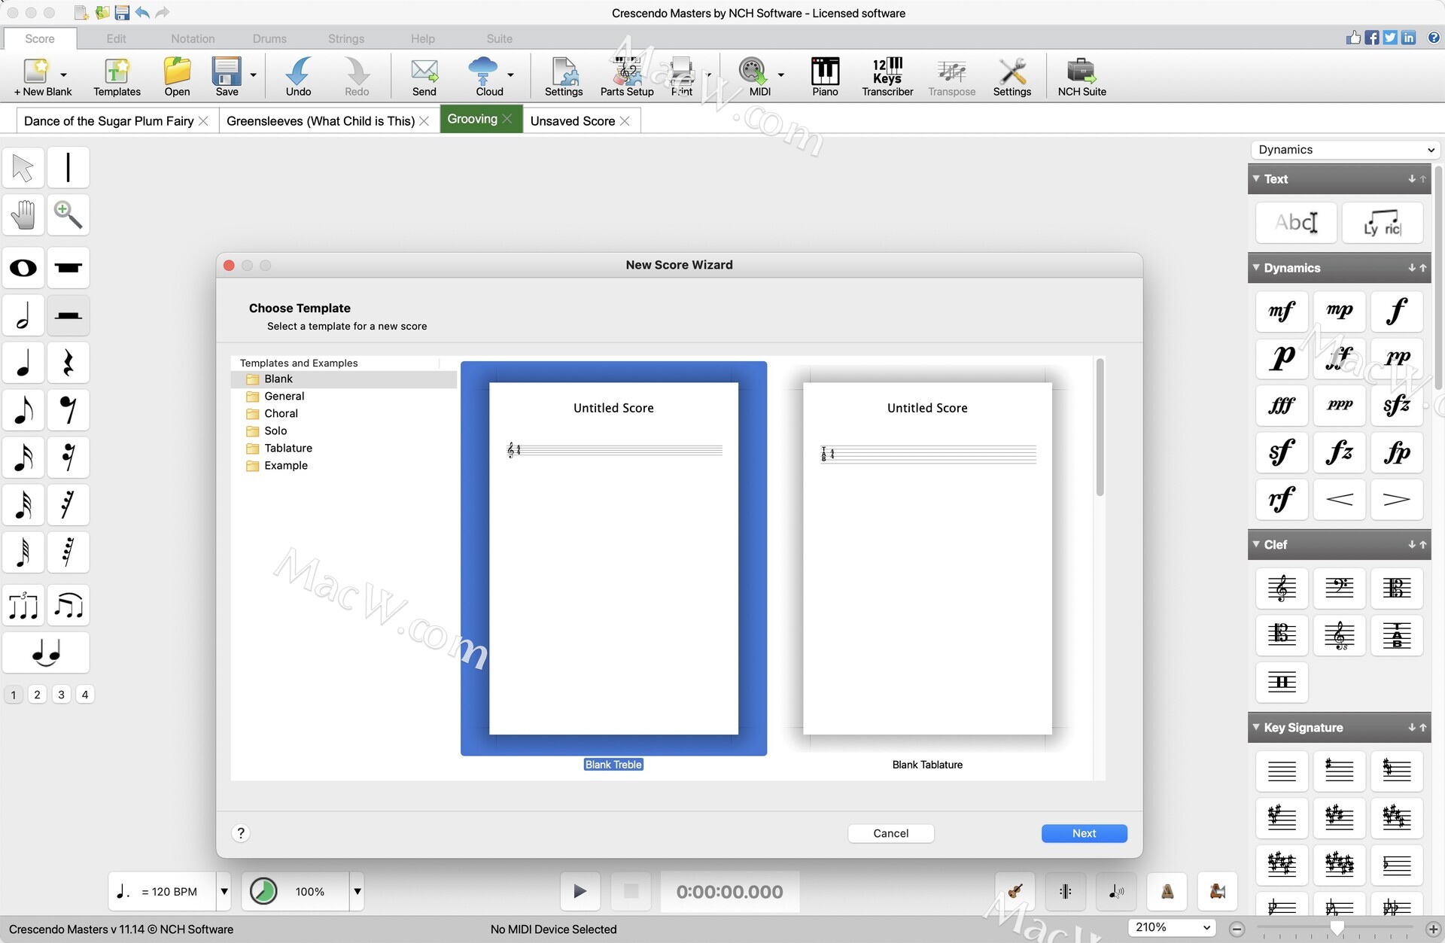Viewport: 1445px width, 943px height.
Task: Collapse the Dynamics panel section
Action: tap(1256, 268)
